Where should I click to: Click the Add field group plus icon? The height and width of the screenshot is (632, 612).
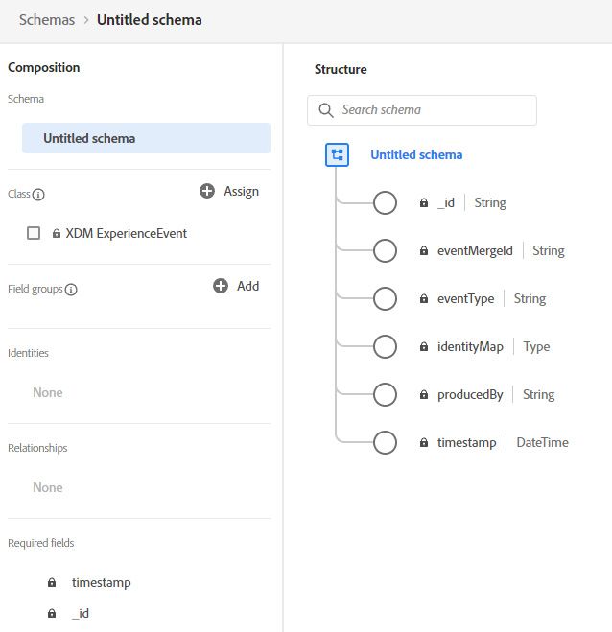click(221, 286)
